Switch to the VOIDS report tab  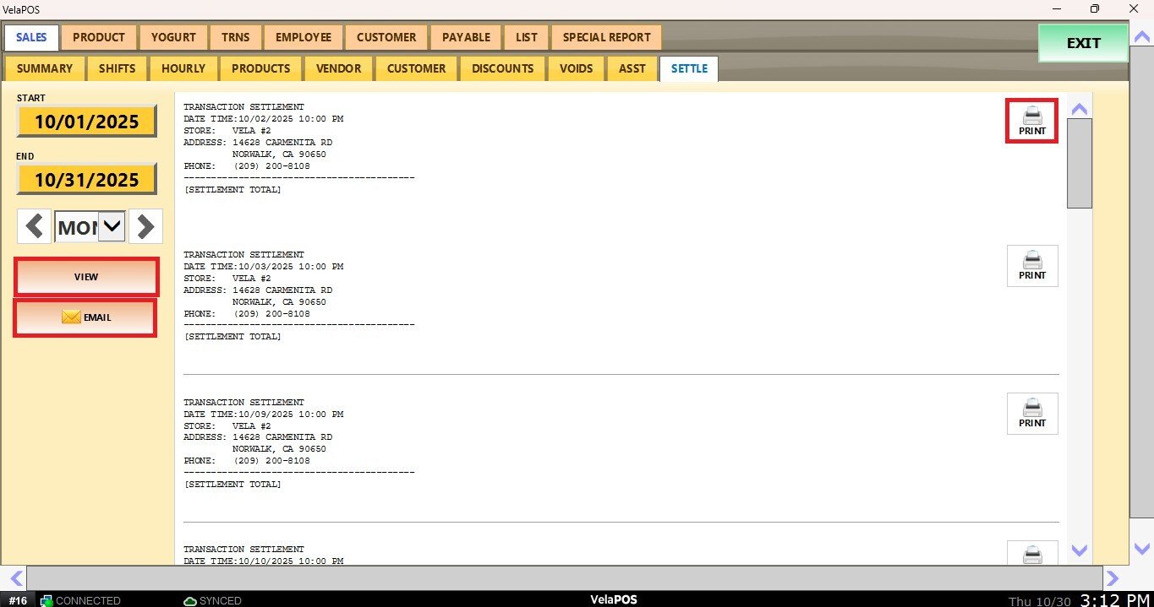(576, 68)
